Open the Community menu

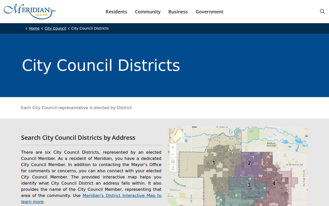pyautogui.click(x=148, y=12)
